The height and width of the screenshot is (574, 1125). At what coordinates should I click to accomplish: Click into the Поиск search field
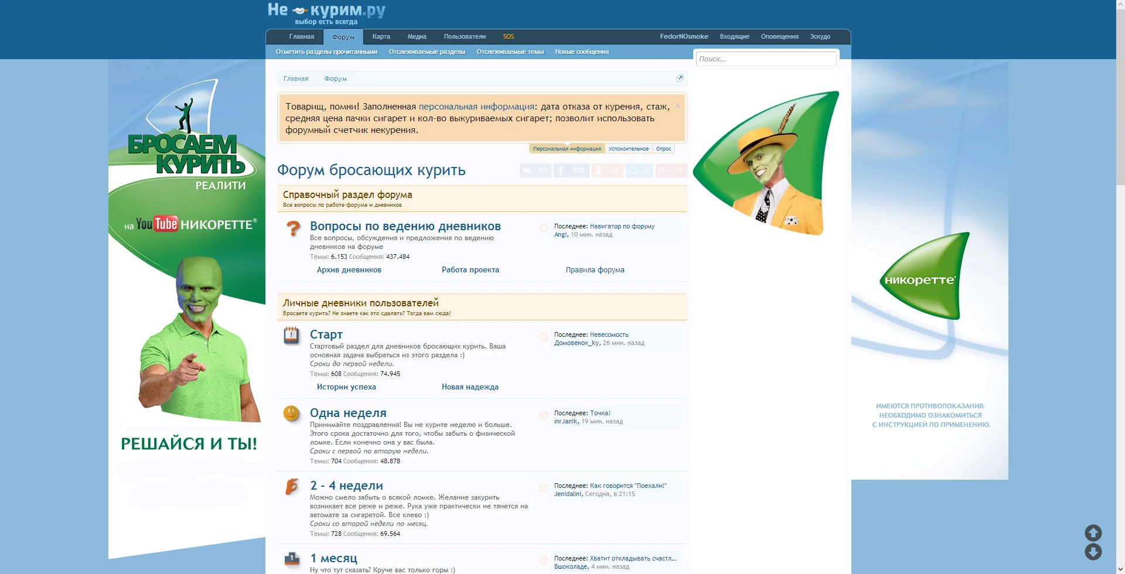[x=766, y=59]
